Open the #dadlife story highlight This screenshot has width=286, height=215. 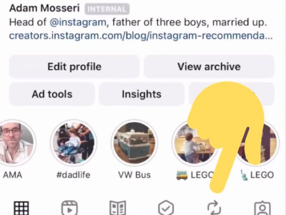(x=74, y=143)
